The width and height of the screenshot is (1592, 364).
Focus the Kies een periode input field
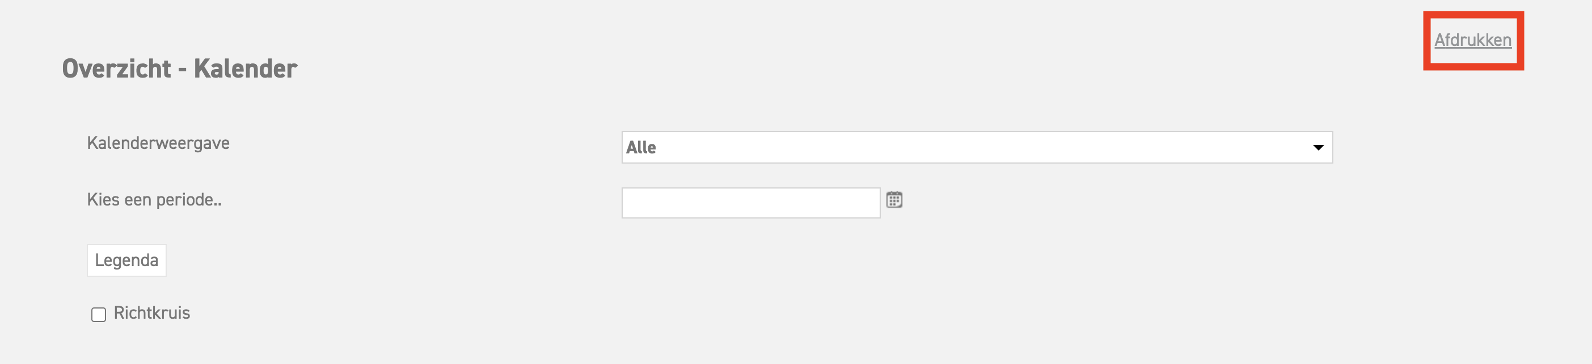tap(750, 203)
